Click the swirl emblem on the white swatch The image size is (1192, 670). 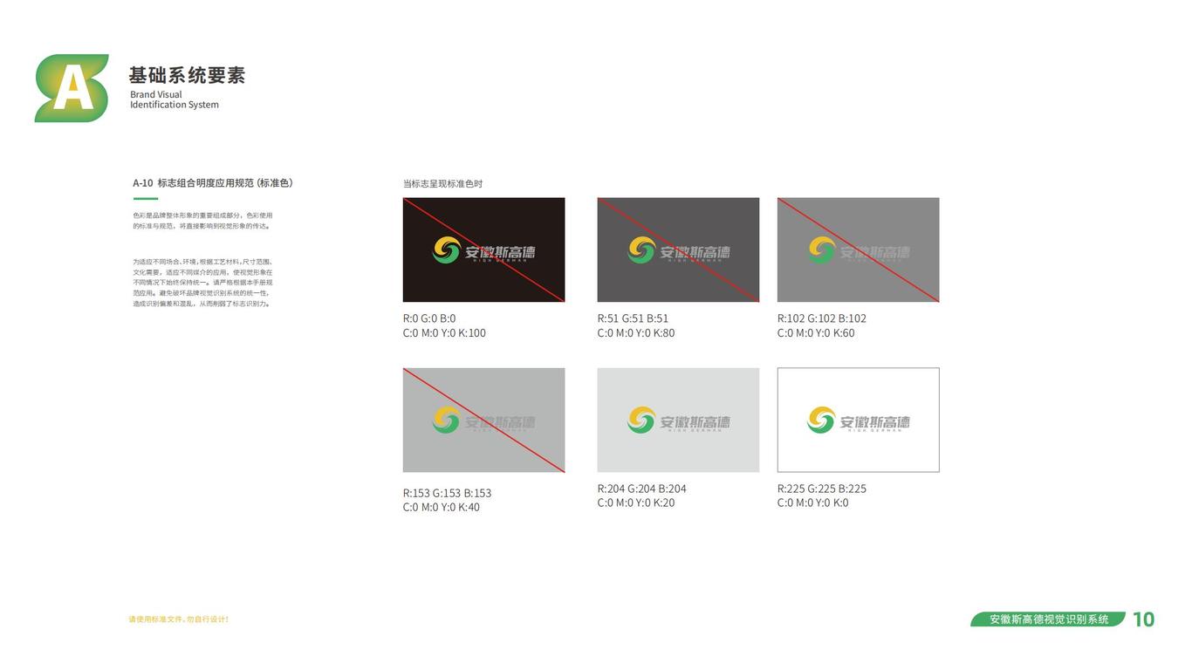[821, 420]
